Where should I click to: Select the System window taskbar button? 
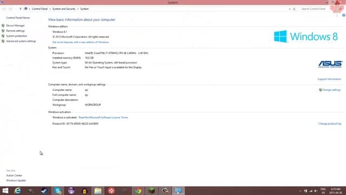[x=178, y=191]
